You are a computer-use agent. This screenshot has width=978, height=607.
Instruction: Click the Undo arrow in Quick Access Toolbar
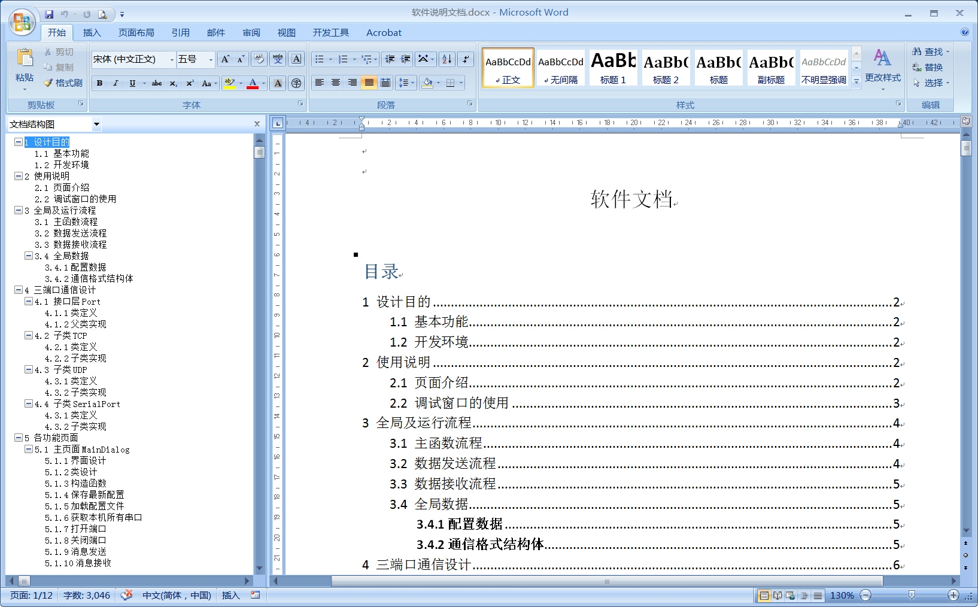(x=64, y=14)
